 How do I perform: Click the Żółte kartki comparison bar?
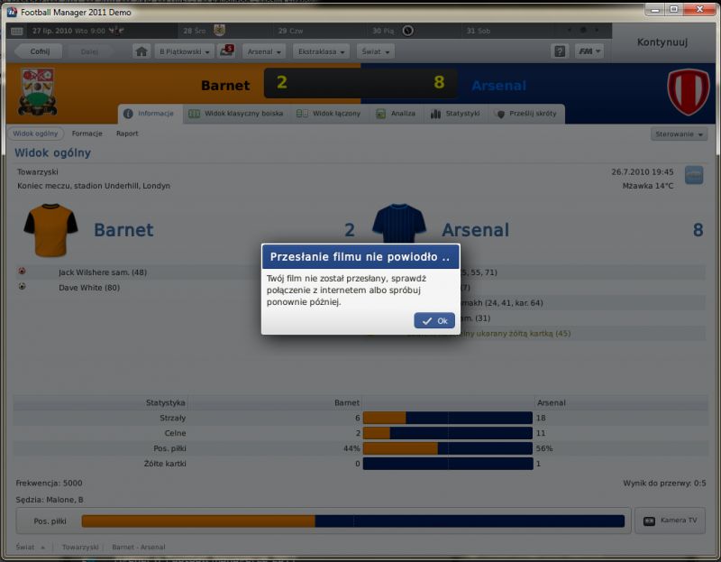[448, 464]
